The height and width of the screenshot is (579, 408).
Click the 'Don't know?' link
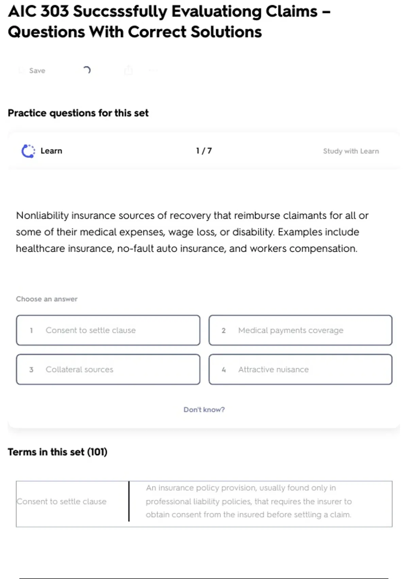coord(204,410)
